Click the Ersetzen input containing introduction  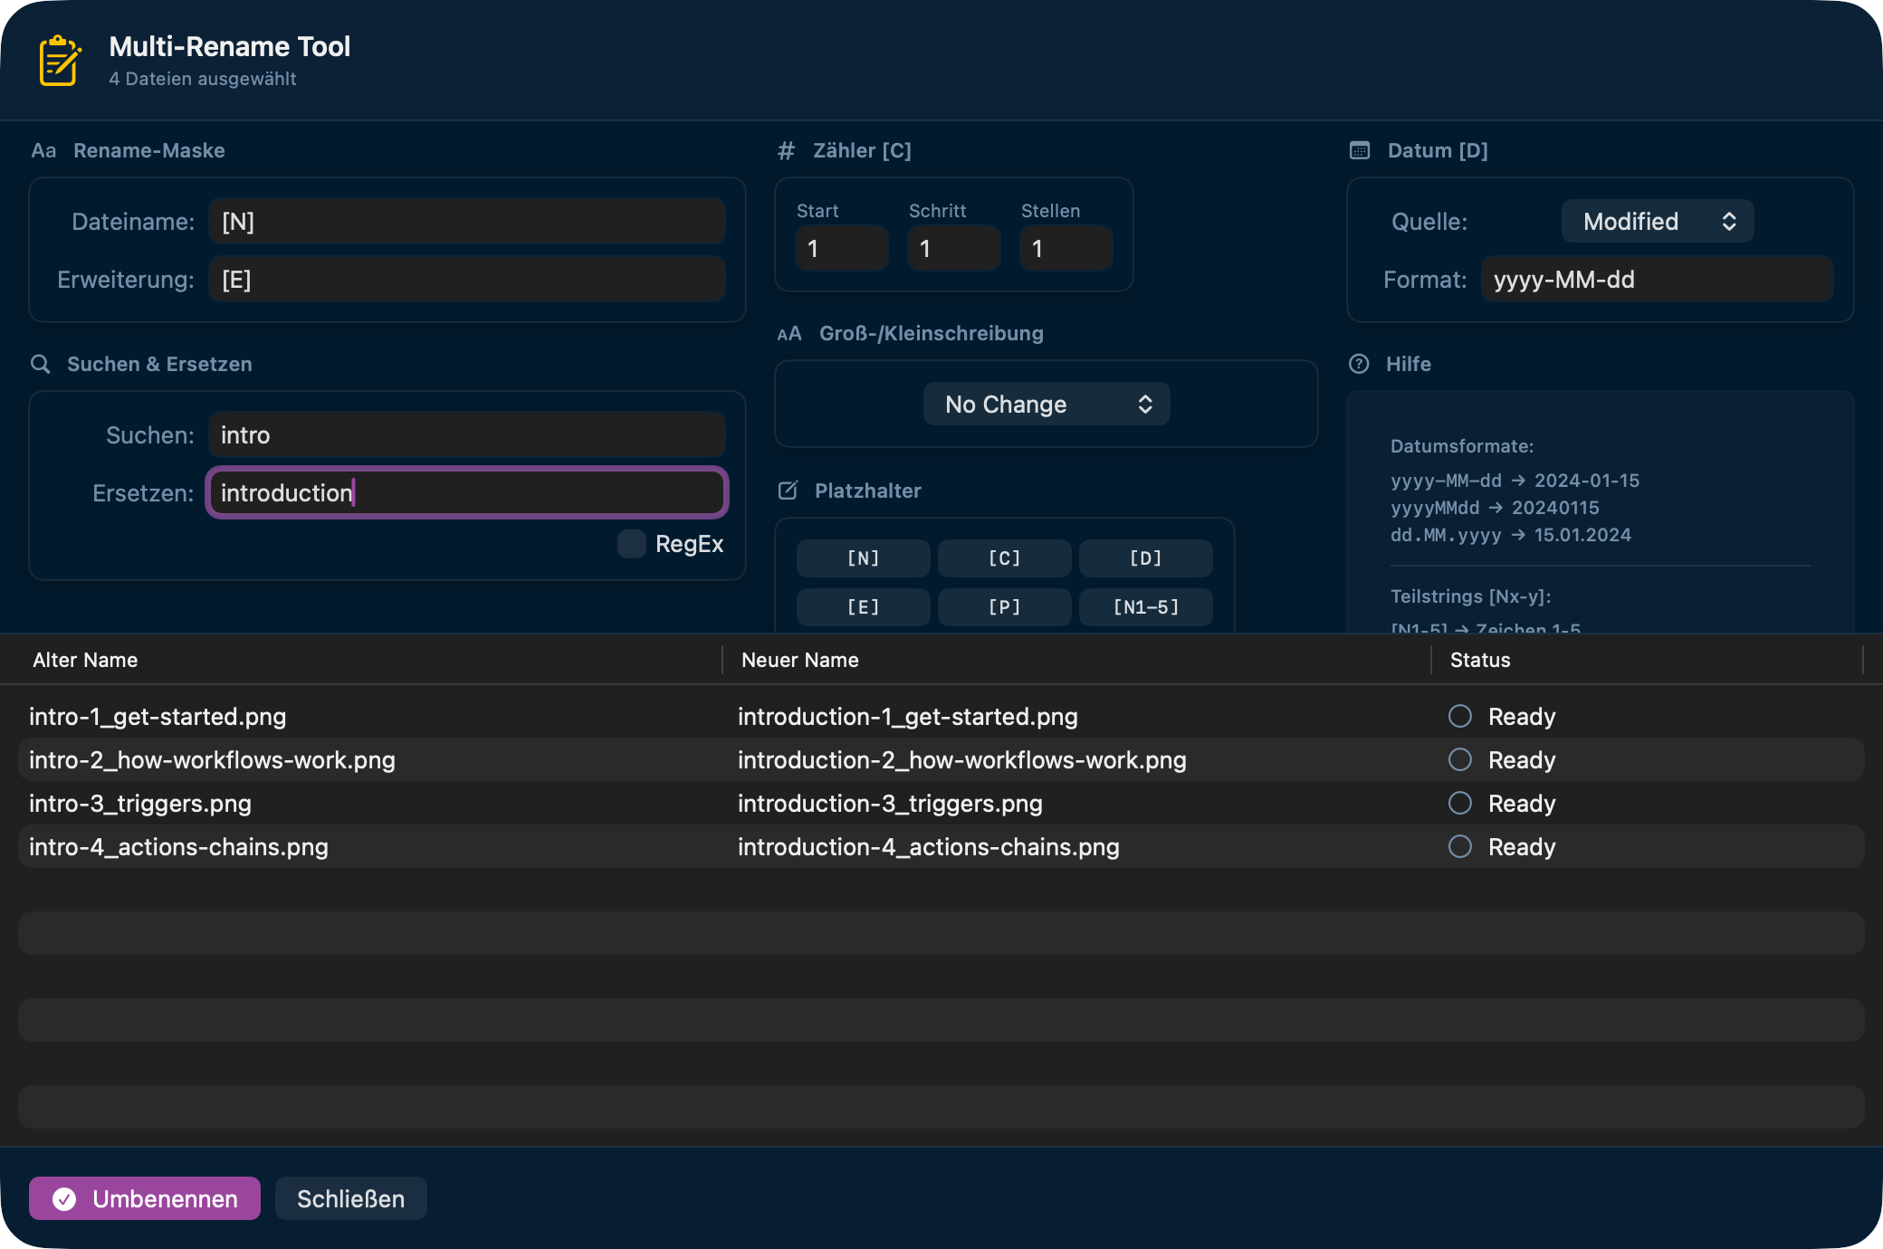(466, 492)
